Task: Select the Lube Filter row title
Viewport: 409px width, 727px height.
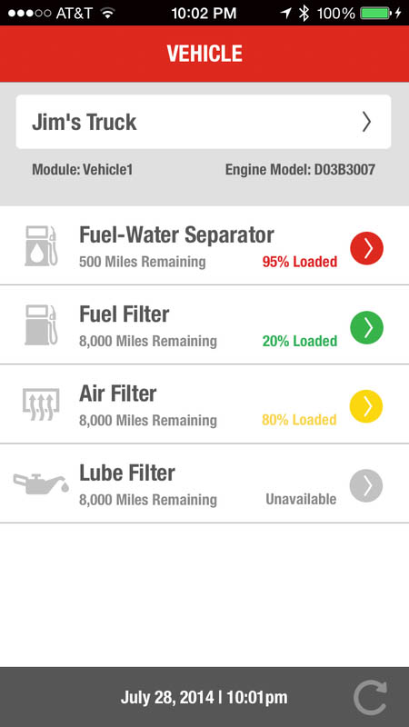Action: point(127,473)
